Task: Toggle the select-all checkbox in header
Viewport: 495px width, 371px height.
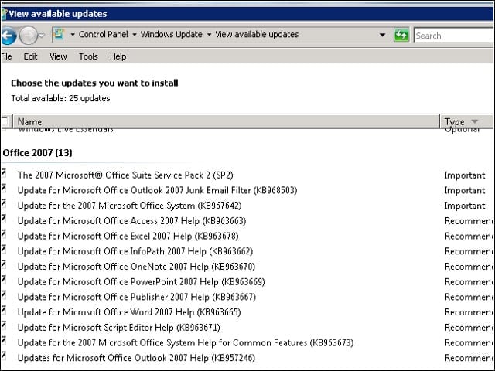Action: tap(5, 121)
